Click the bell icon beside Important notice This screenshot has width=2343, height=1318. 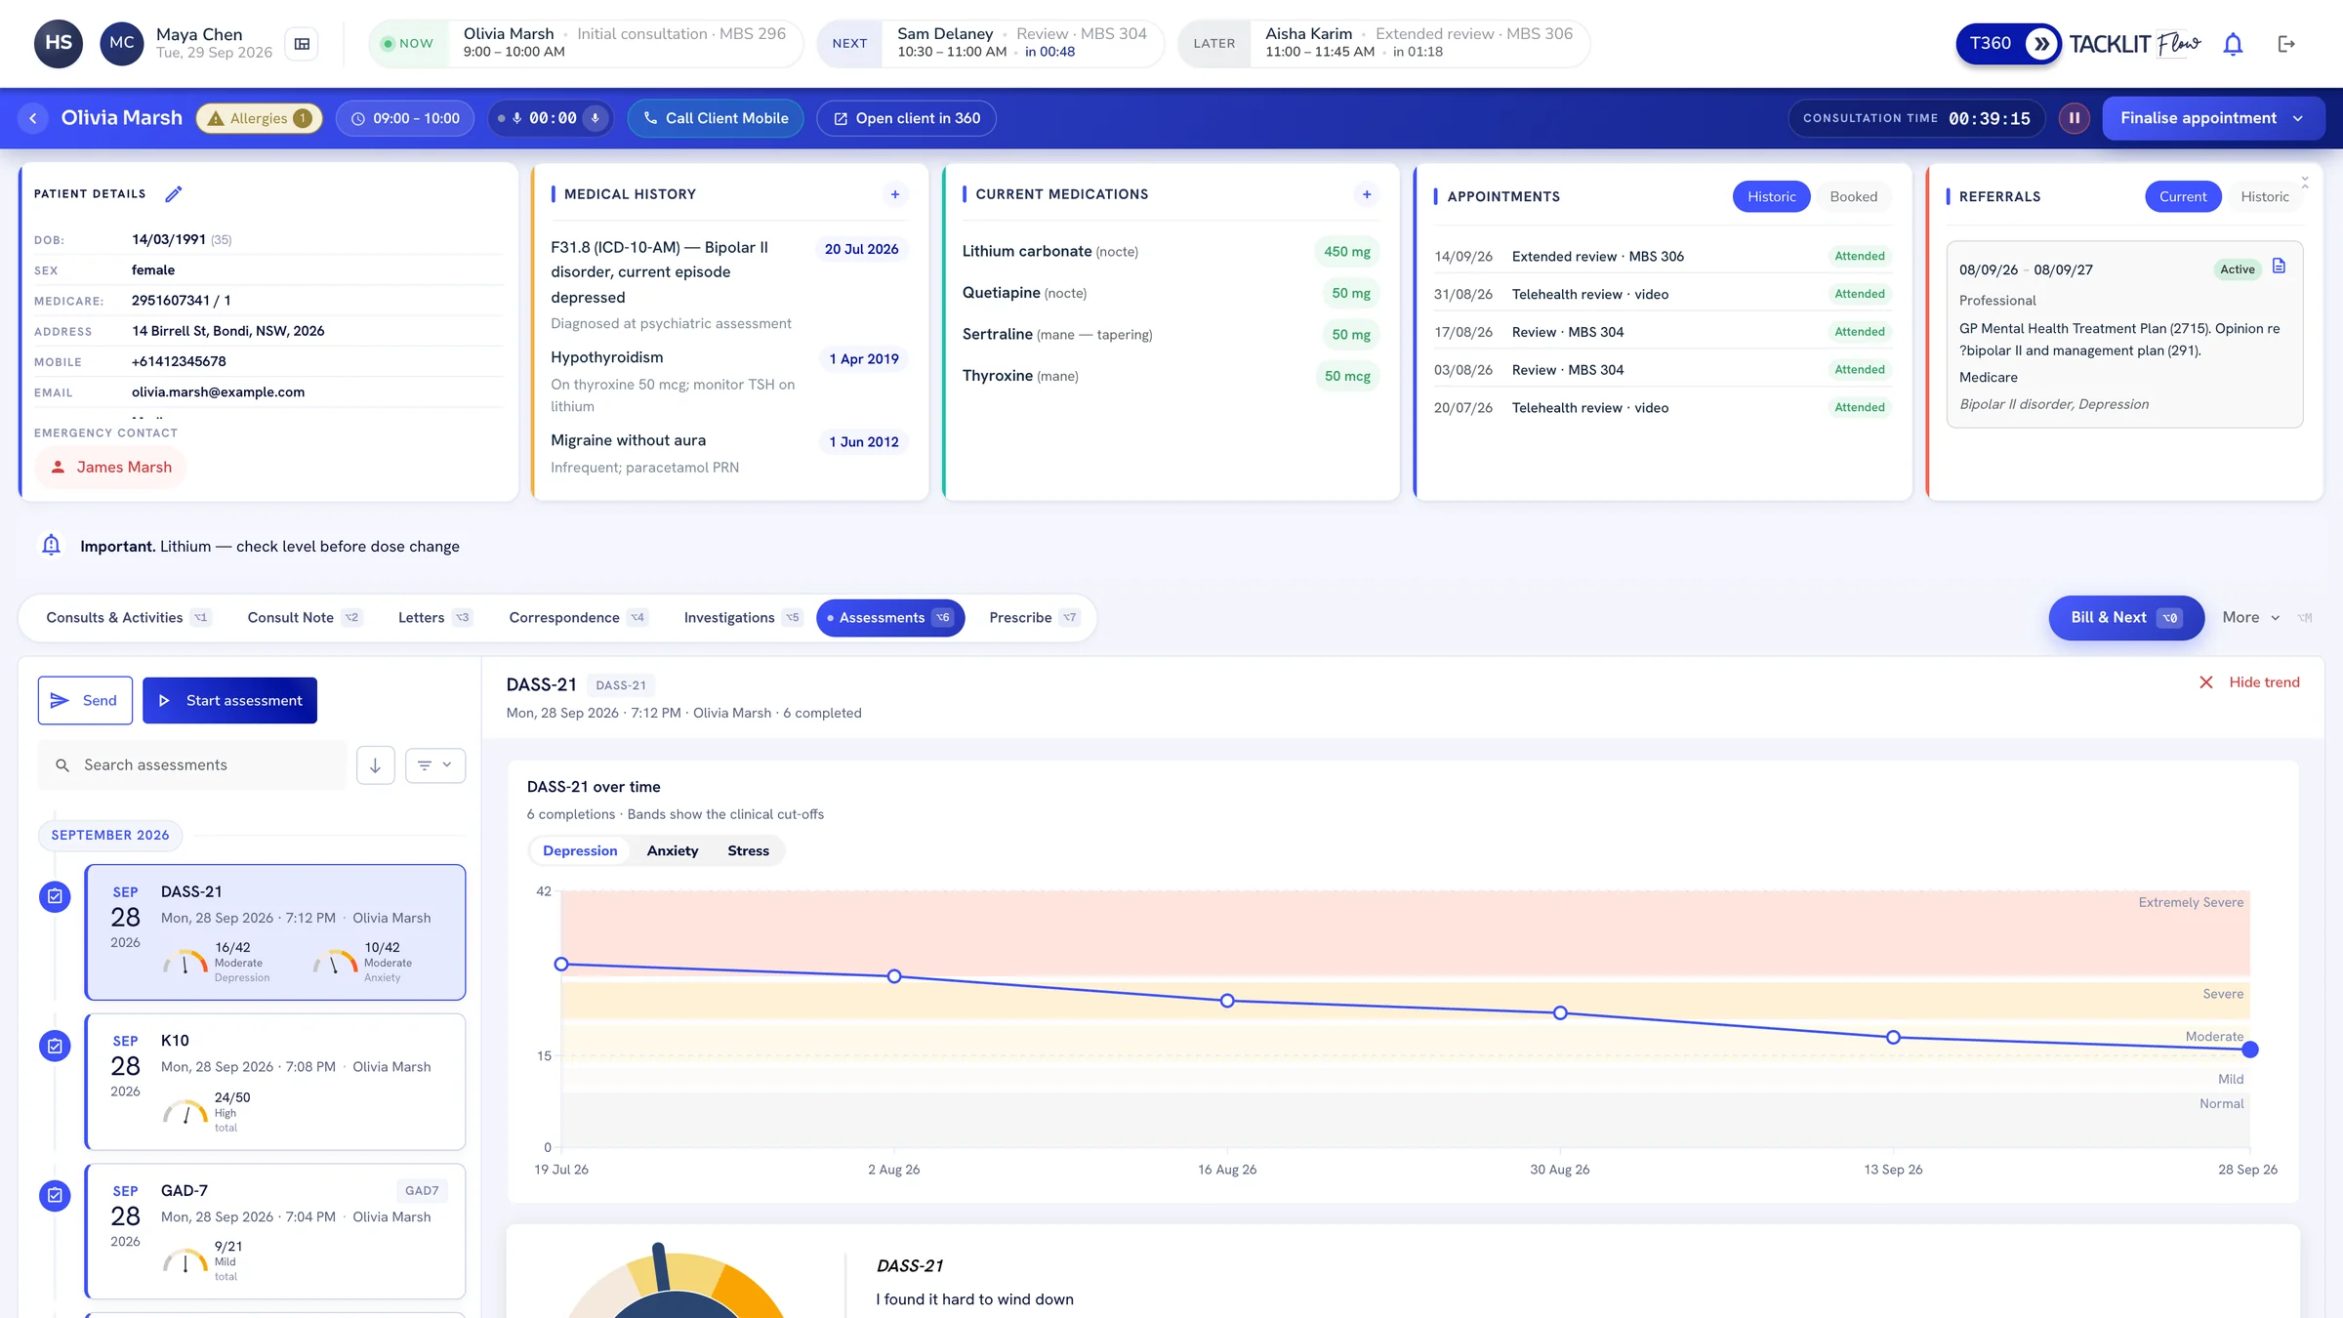coord(51,545)
